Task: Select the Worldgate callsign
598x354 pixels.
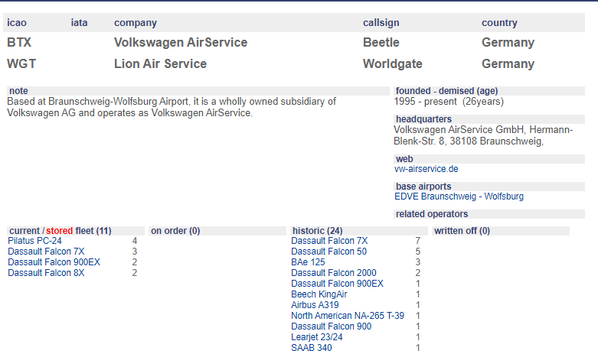Action: (393, 63)
